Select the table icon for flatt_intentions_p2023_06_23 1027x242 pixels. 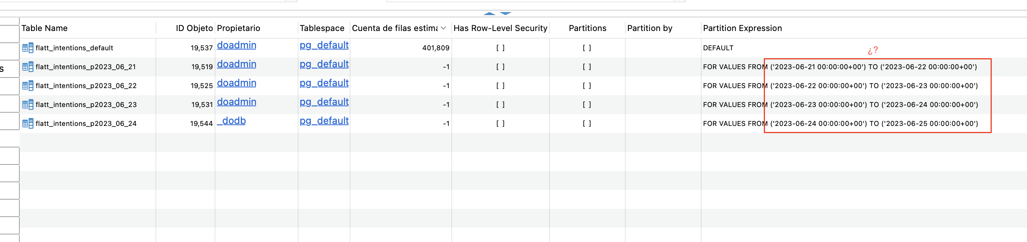[x=28, y=104]
